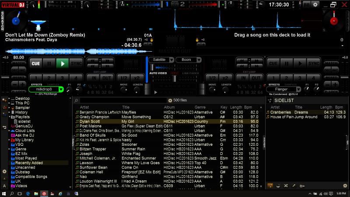350x197 pixels.
Task: Switch right deck to SAMPLER tab
Action: [290, 84]
